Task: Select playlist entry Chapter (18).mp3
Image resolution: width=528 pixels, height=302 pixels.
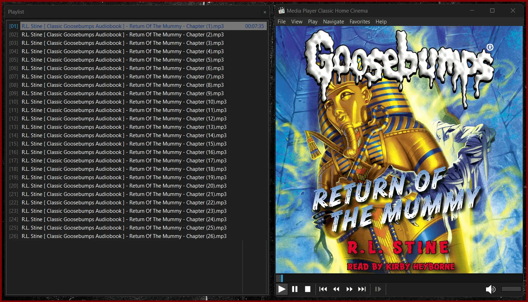Action: [x=138, y=169]
